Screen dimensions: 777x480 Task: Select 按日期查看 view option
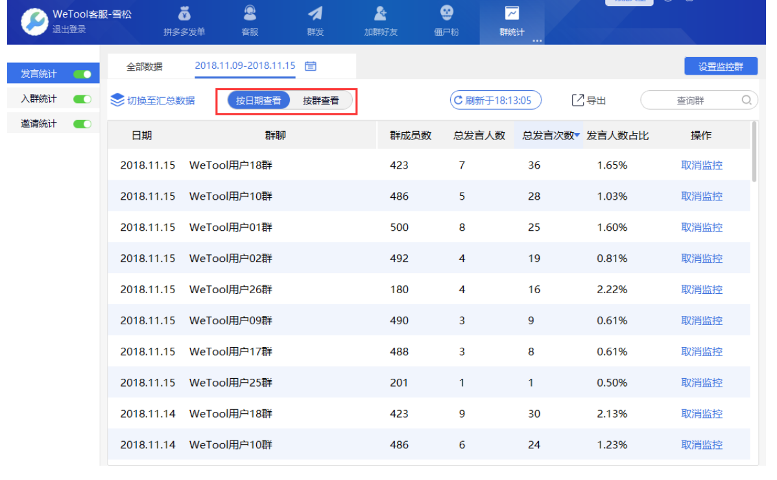(x=258, y=101)
